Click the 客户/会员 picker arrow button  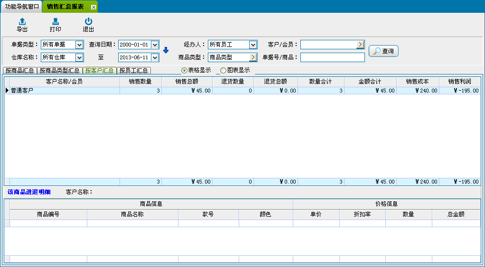tap(360, 45)
